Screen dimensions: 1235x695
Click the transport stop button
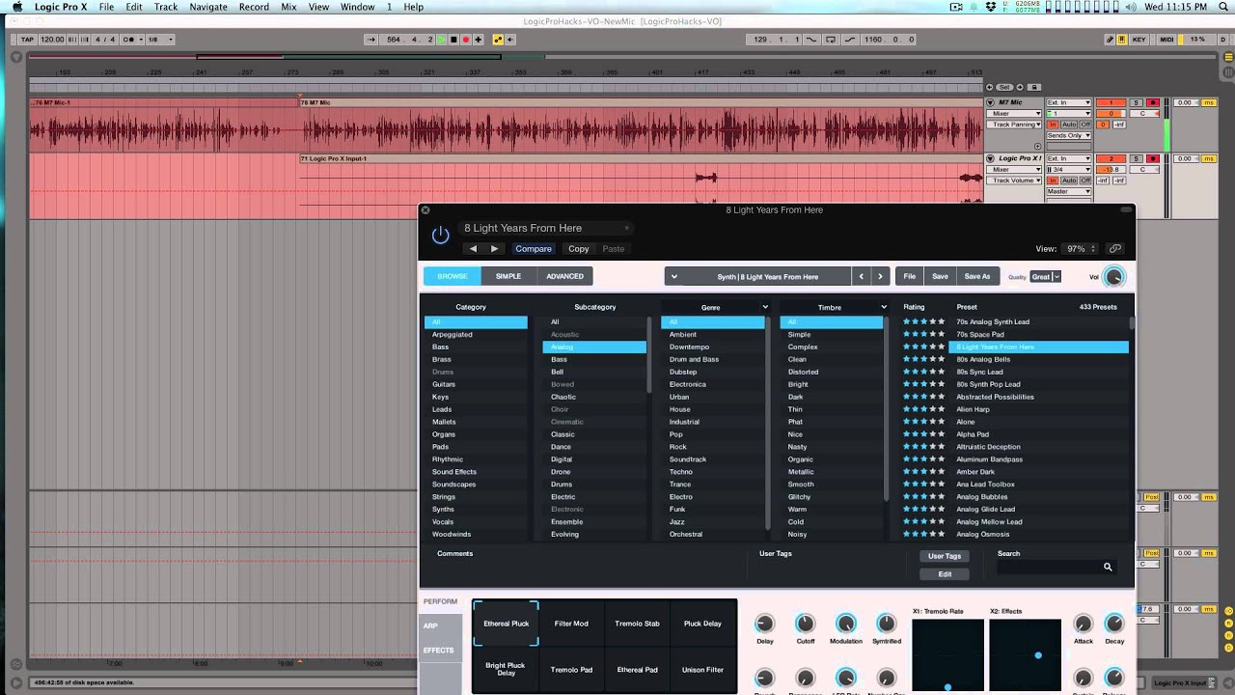point(453,40)
